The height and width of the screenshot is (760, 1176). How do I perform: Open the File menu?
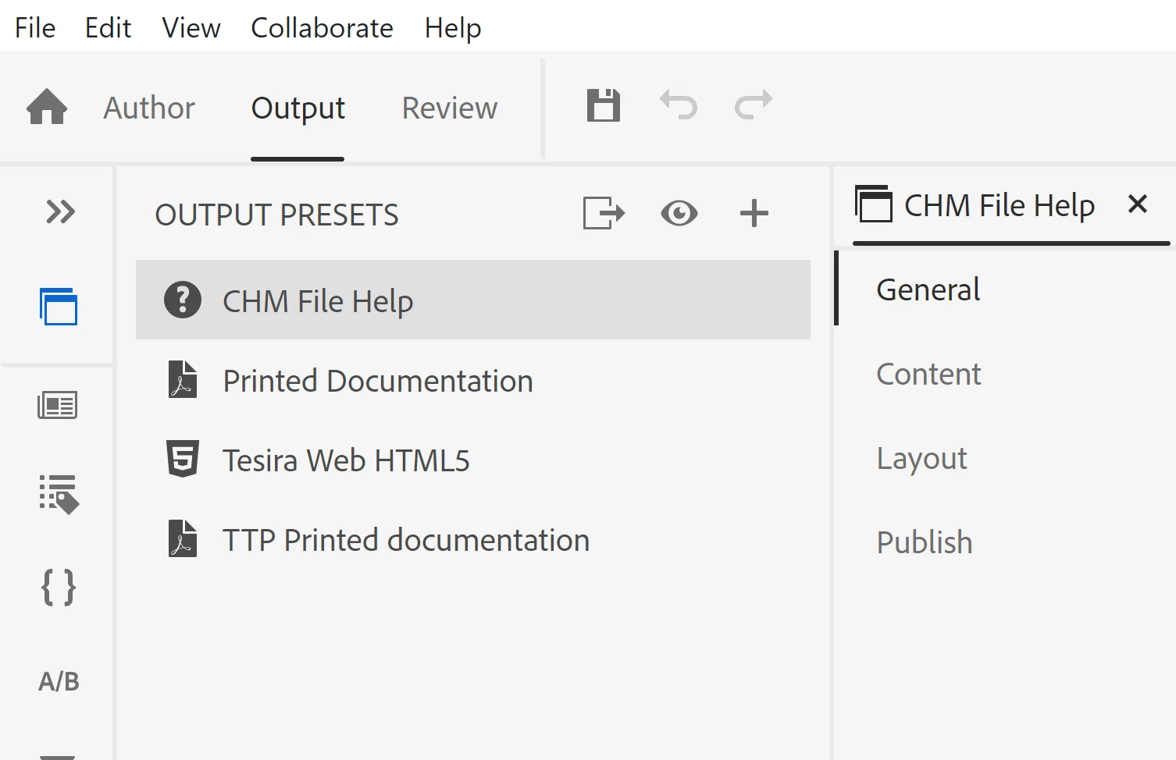35,28
